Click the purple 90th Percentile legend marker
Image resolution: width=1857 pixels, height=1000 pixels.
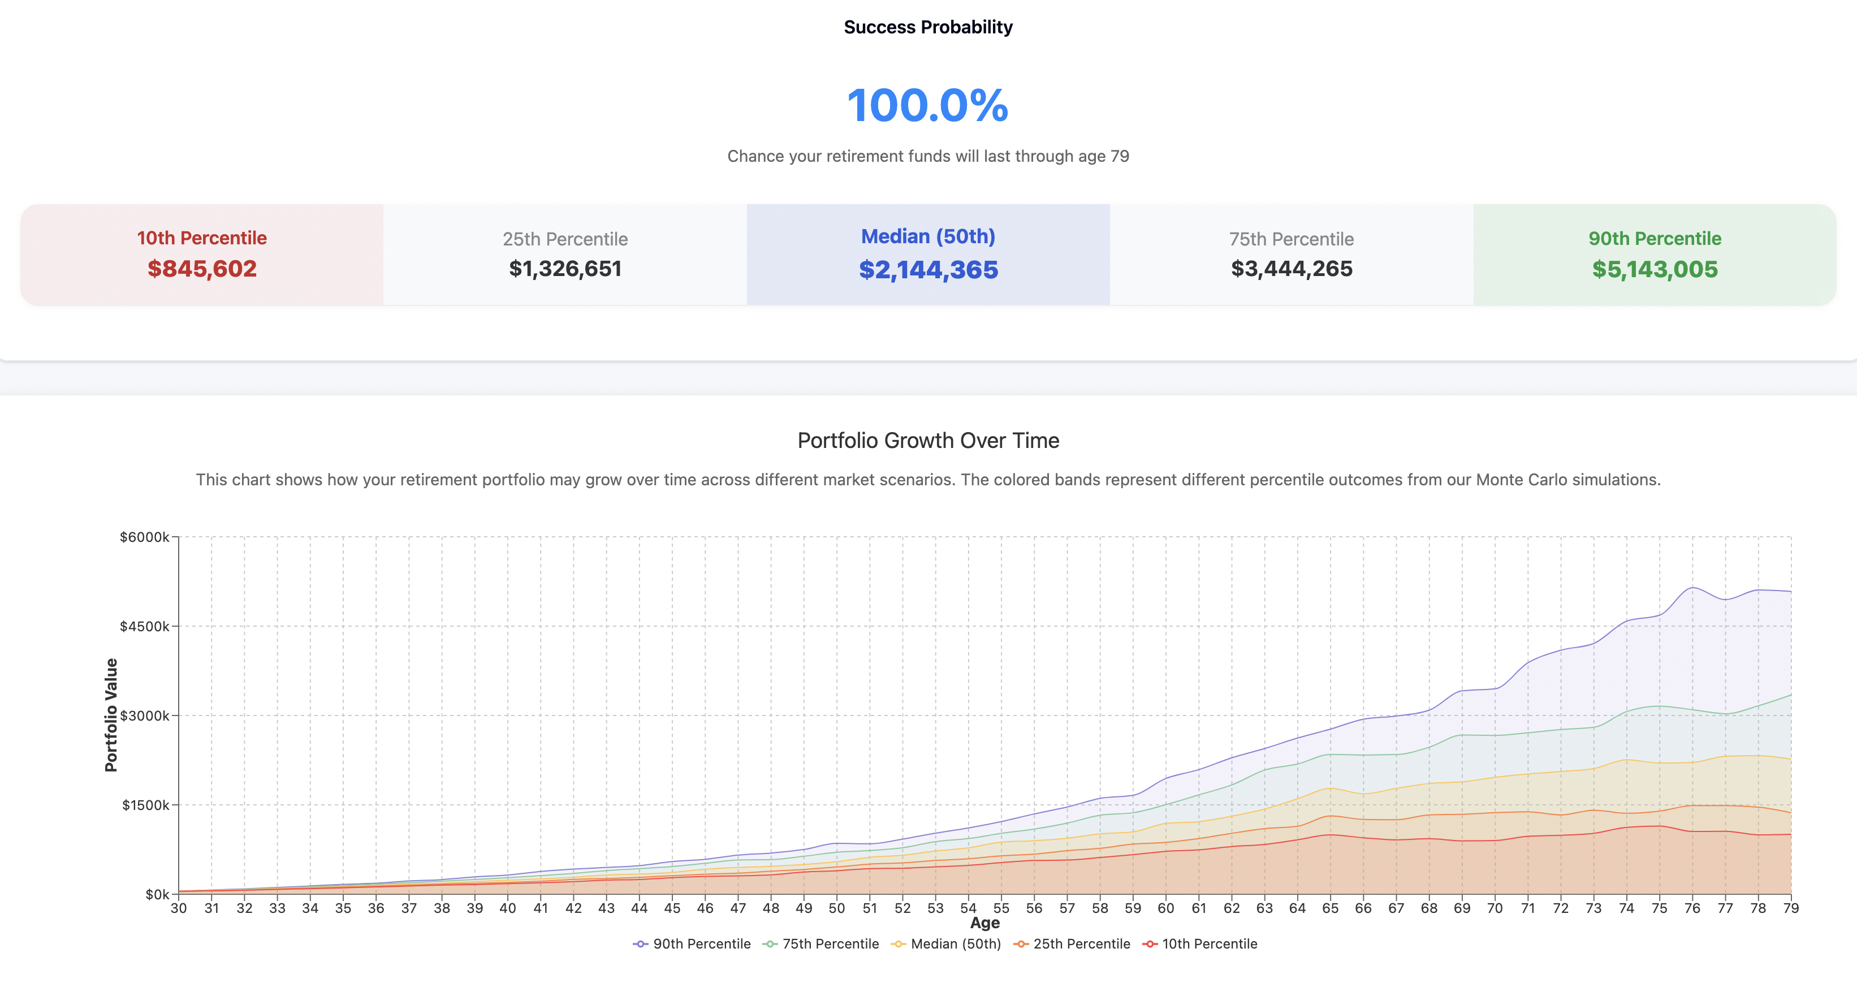click(640, 944)
